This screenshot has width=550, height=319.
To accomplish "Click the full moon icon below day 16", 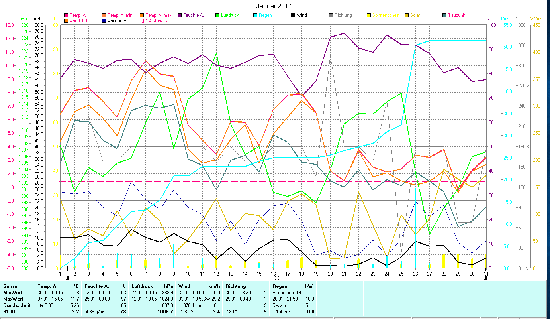I will [277, 278].
